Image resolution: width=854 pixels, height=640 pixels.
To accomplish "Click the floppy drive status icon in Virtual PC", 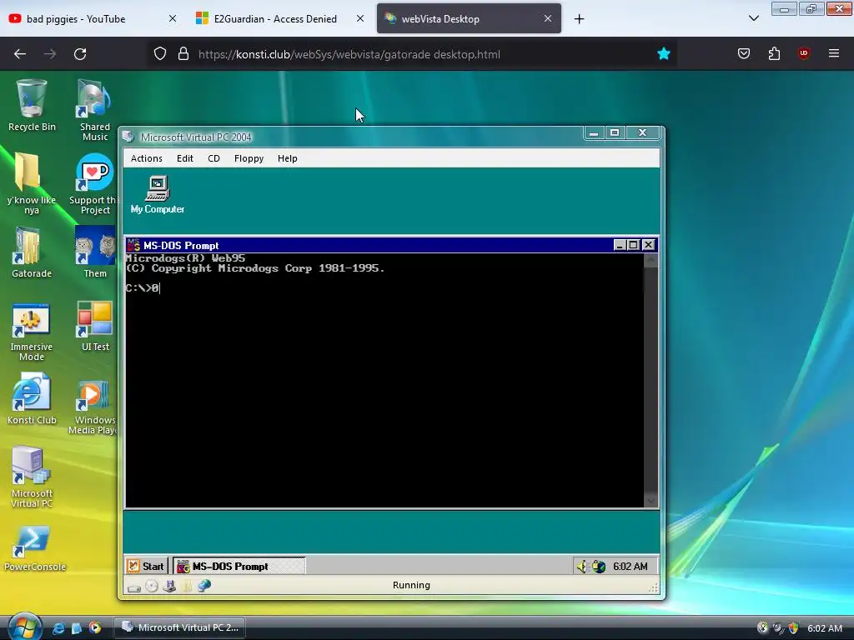I will 169,586.
